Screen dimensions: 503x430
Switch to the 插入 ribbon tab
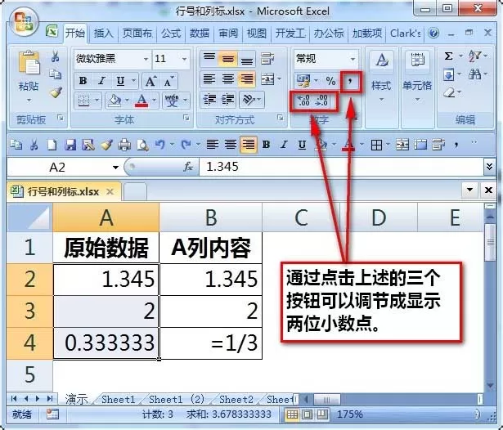103,34
